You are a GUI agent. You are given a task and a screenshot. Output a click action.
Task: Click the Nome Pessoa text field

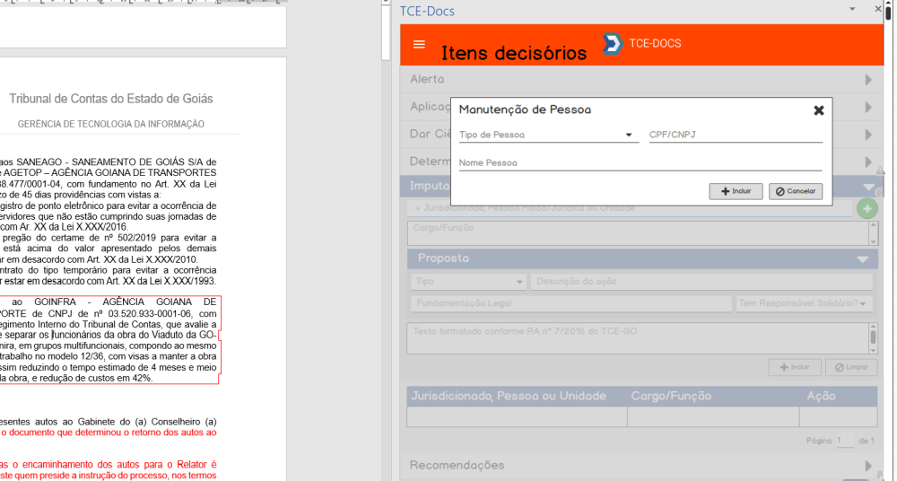tap(640, 163)
